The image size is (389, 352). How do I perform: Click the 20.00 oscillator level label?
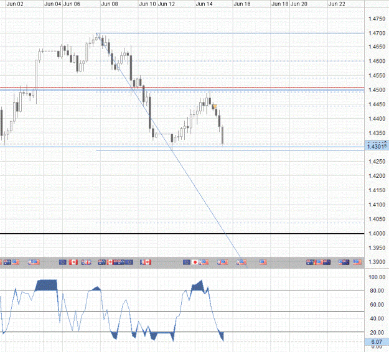[377, 333]
